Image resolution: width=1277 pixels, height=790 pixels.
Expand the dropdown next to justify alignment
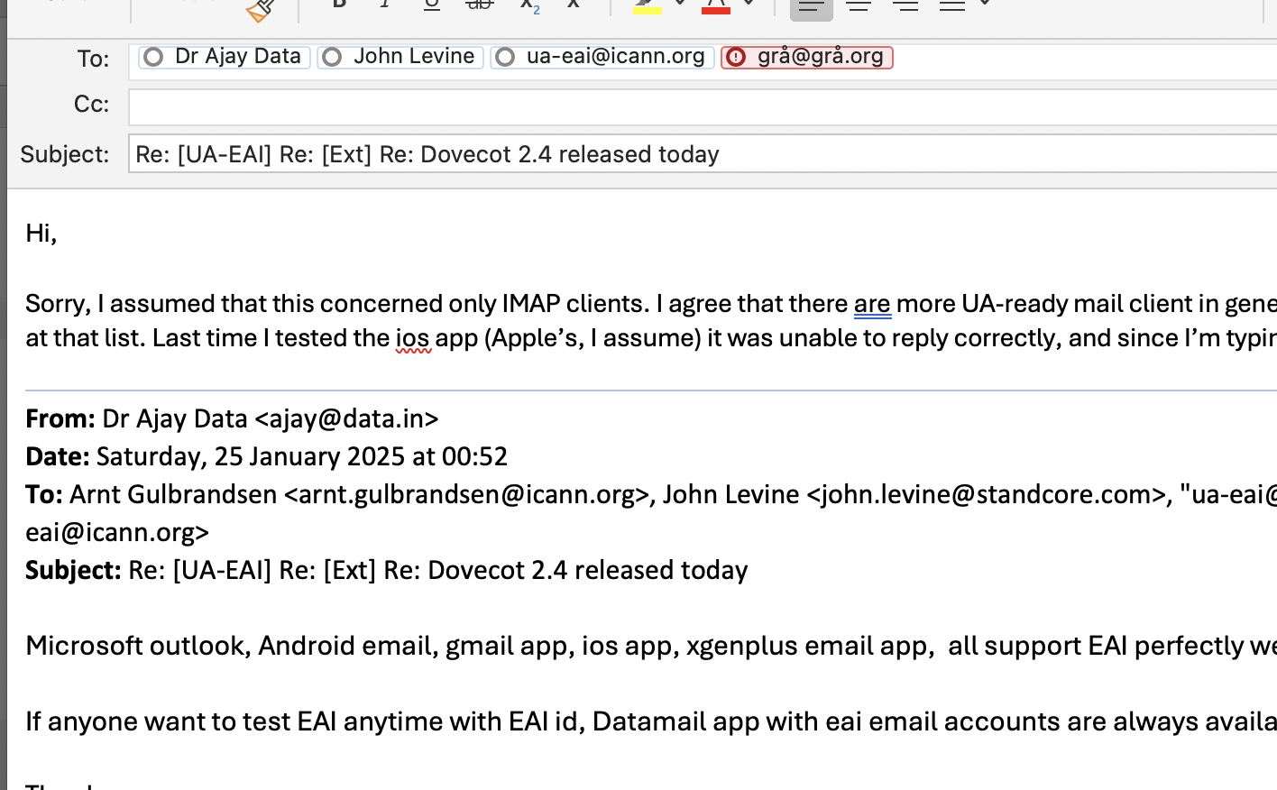tap(985, 4)
